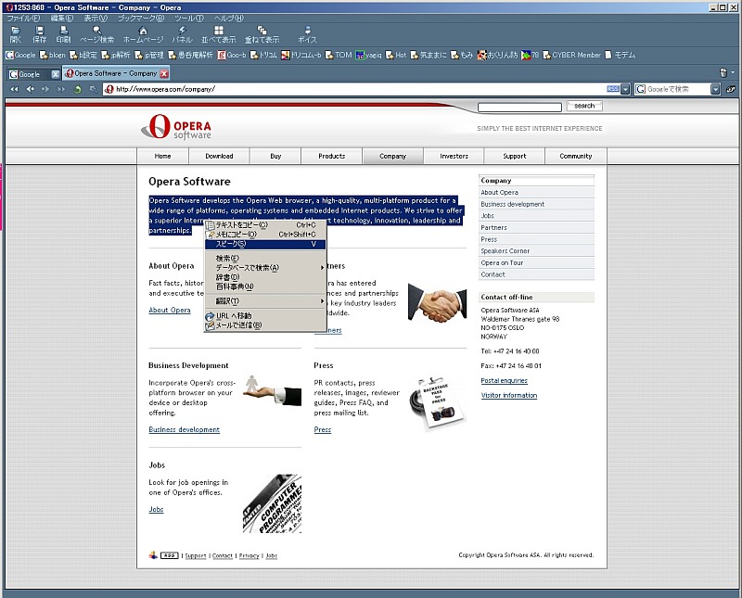This screenshot has height=598, width=742.
Task: Click the Tile windows (並べて表示) icon
Action: pyautogui.click(x=219, y=34)
